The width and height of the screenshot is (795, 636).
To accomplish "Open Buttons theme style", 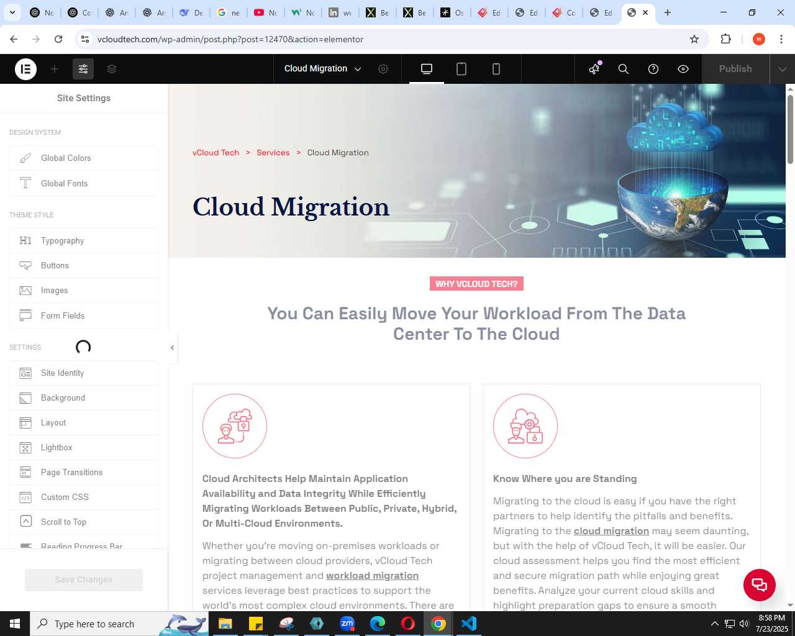I will (x=84, y=265).
